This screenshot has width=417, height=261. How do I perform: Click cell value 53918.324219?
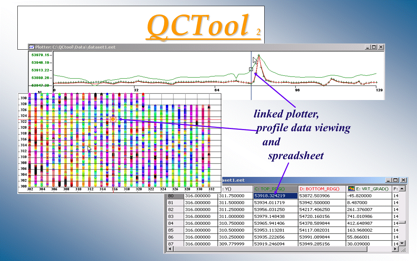[x=275, y=196]
